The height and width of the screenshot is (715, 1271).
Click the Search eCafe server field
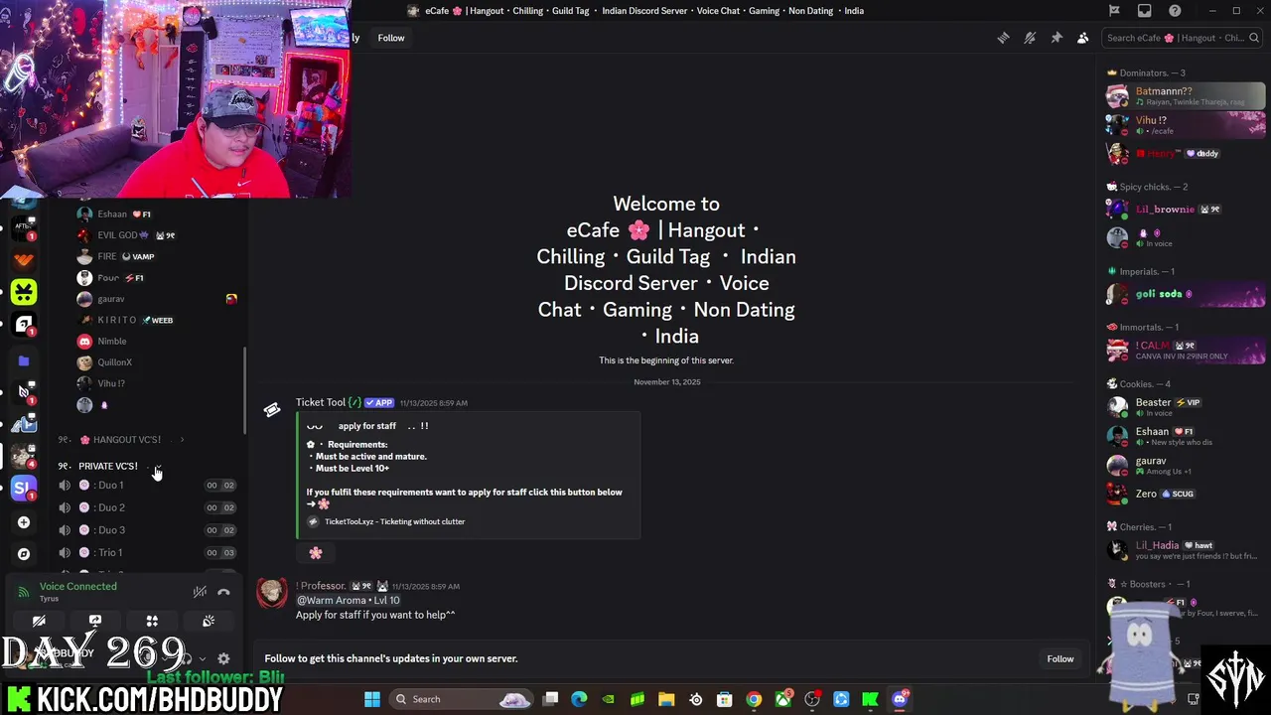pos(1182,38)
